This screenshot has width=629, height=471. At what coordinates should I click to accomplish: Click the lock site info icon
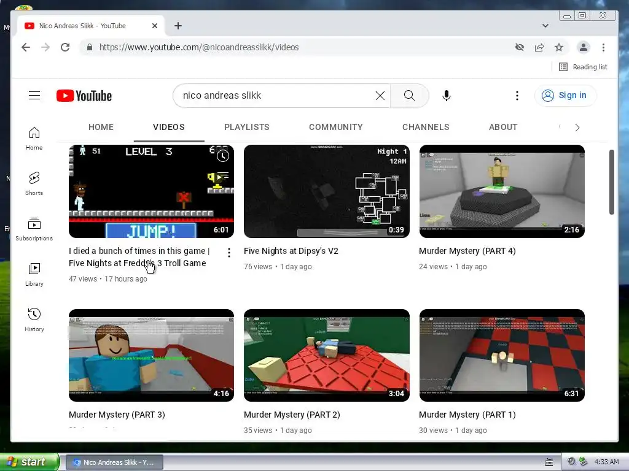pos(90,47)
